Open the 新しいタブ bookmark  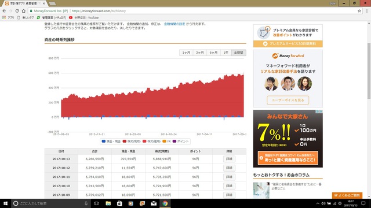[26, 18]
